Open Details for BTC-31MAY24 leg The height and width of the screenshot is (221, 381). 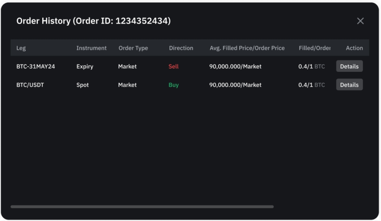(x=349, y=66)
